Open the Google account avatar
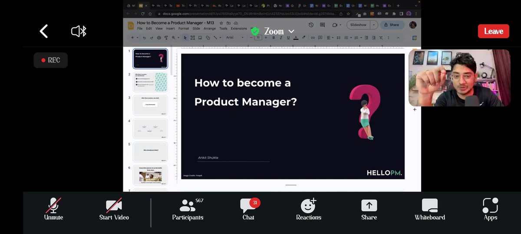This screenshot has height=234, width=521. (x=413, y=25)
